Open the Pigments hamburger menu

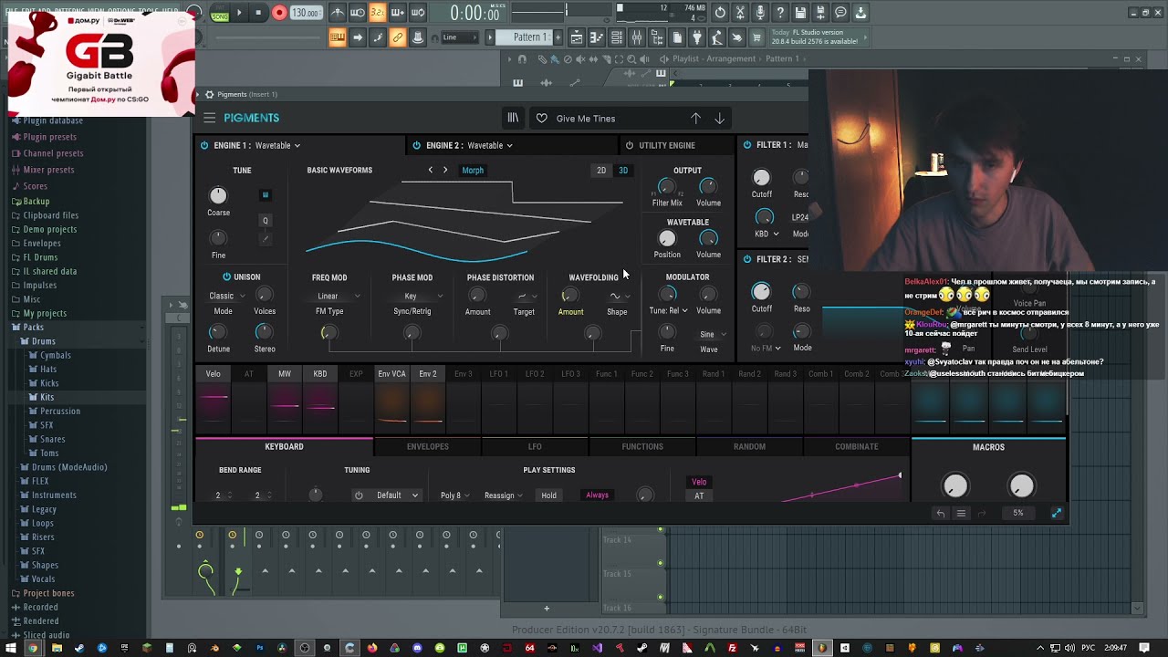[210, 118]
